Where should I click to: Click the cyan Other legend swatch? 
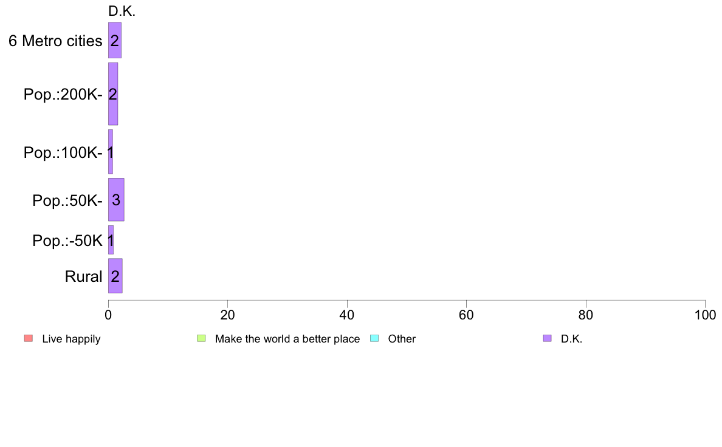374,338
